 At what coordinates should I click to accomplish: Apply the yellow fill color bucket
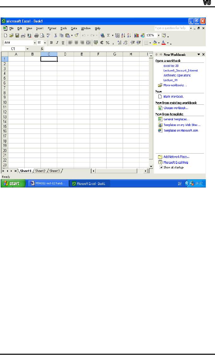[155, 43]
